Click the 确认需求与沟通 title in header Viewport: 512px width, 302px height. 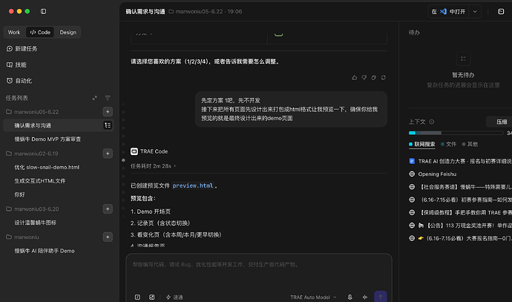tap(145, 11)
